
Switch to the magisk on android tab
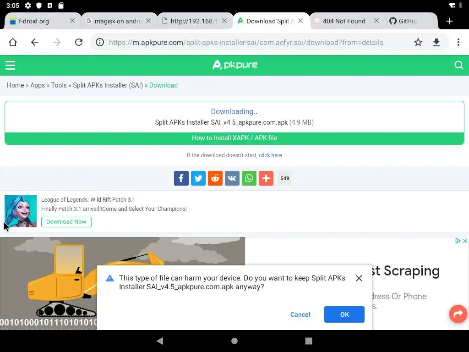(118, 21)
